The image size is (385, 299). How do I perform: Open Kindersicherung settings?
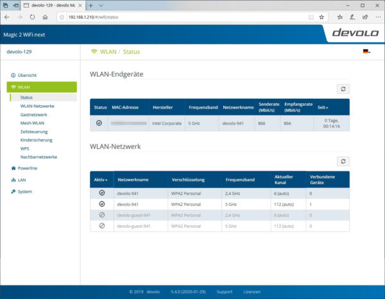[x=37, y=140]
